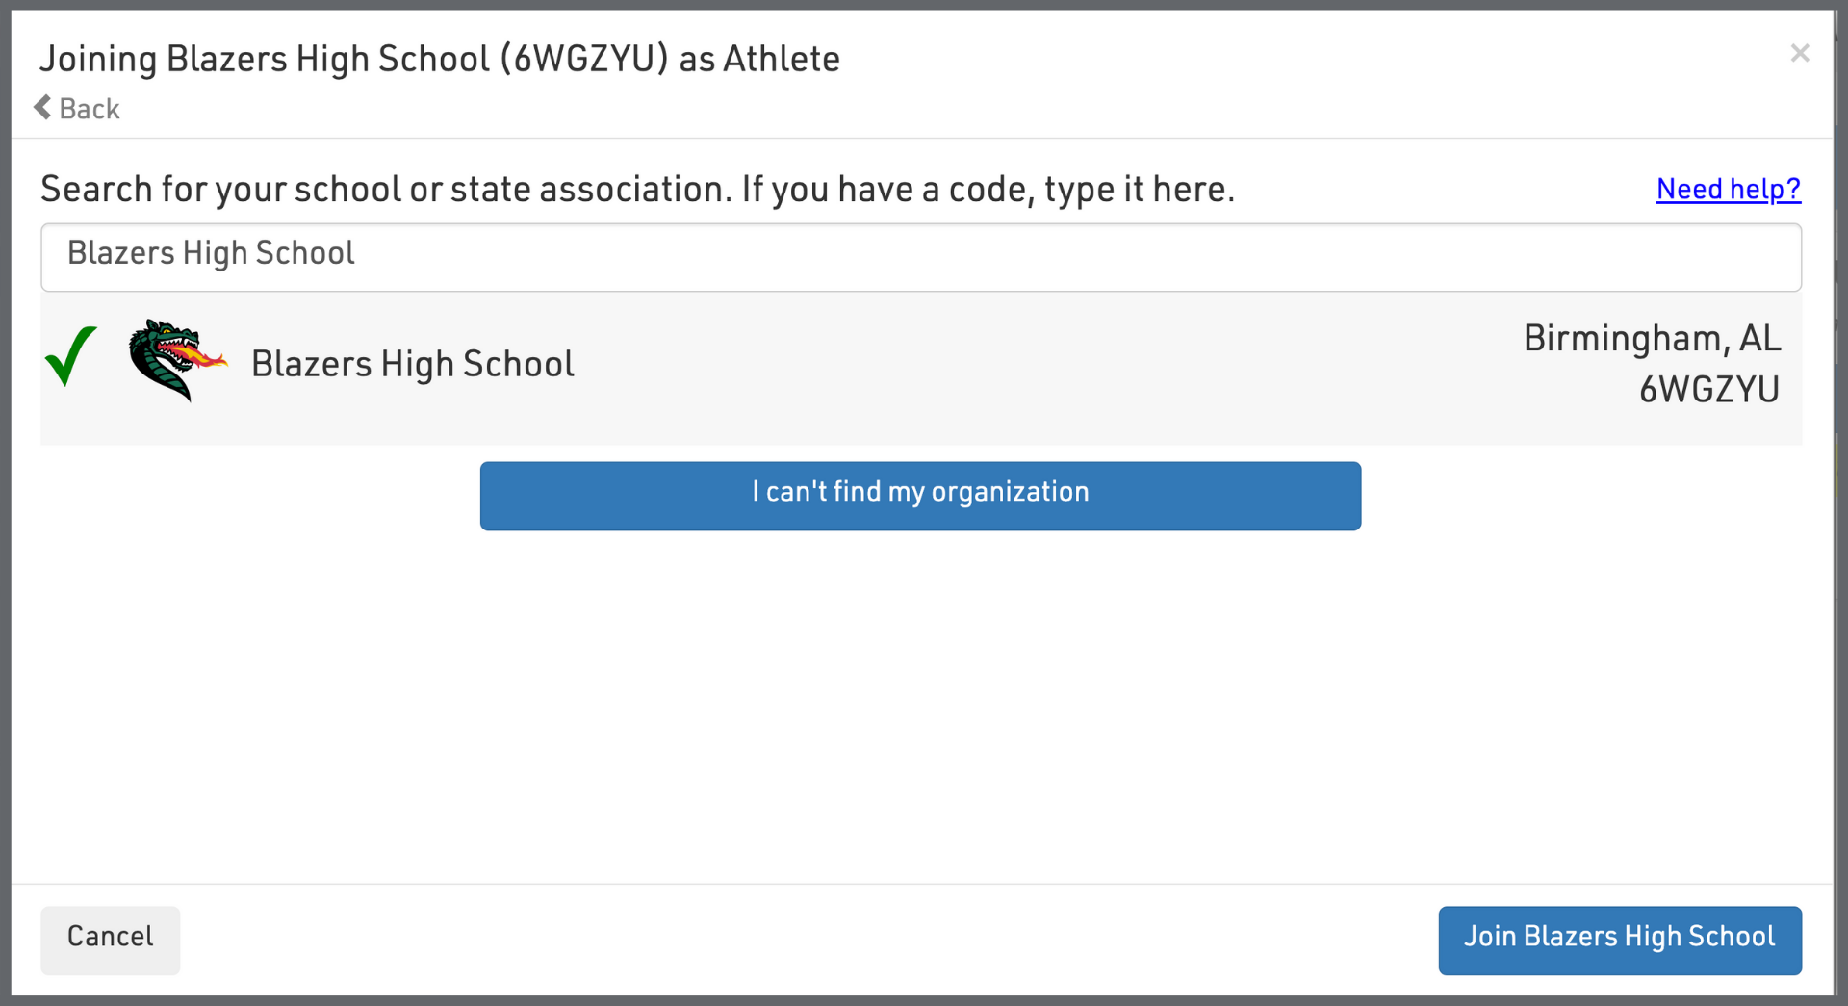
Task: Click the word Athlete in the dialog title
Action: click(x=782, y=59)
